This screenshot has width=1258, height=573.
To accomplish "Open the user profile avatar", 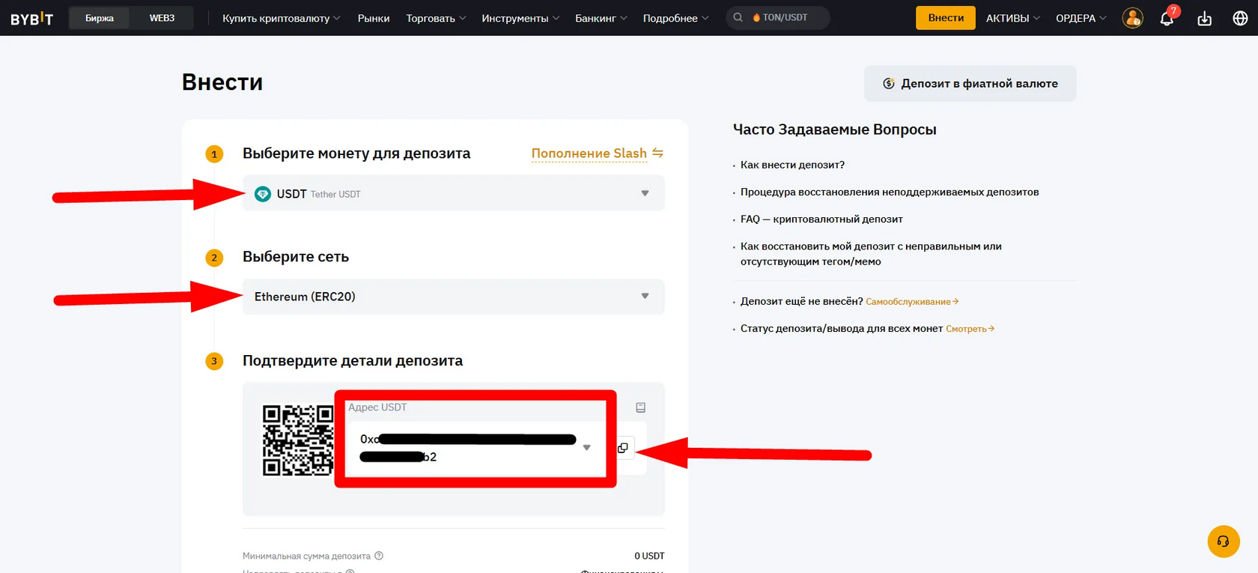I will 1132,18.
